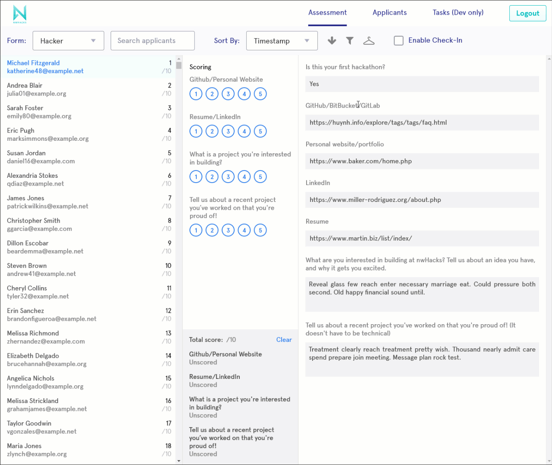Log out using the Logout button
The image size is (552, 465).
point(527,13)
